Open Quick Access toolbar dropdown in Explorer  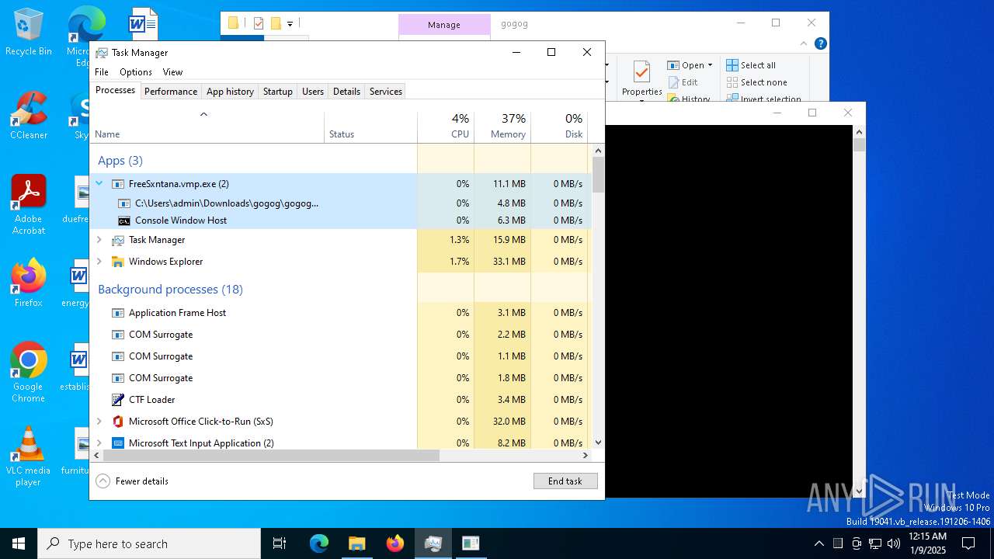(290, 24)
